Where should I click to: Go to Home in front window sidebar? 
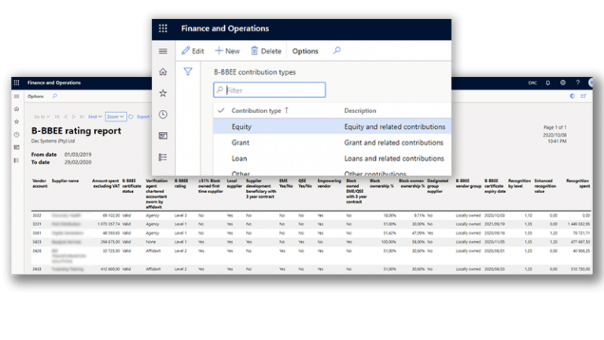pyautogui.click(x=163, y=72)
